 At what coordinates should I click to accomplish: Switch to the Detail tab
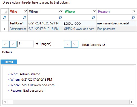(x=9, y=62)
